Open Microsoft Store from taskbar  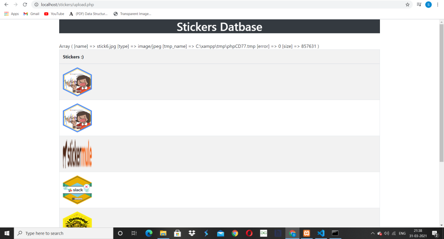(x=178, y=233)
